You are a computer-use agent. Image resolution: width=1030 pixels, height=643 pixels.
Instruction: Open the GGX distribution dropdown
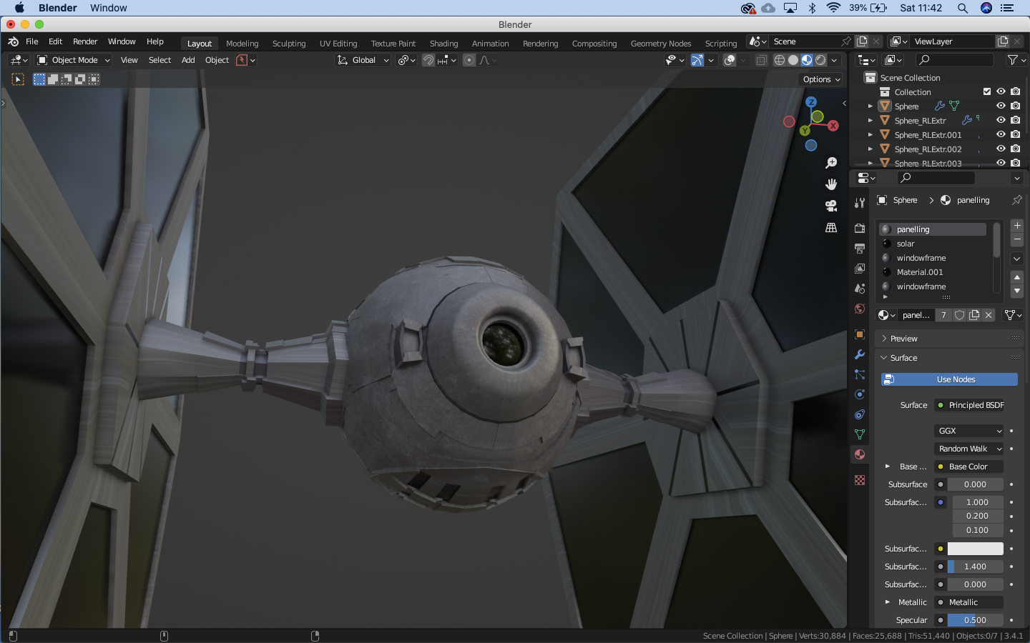point(969,431)
